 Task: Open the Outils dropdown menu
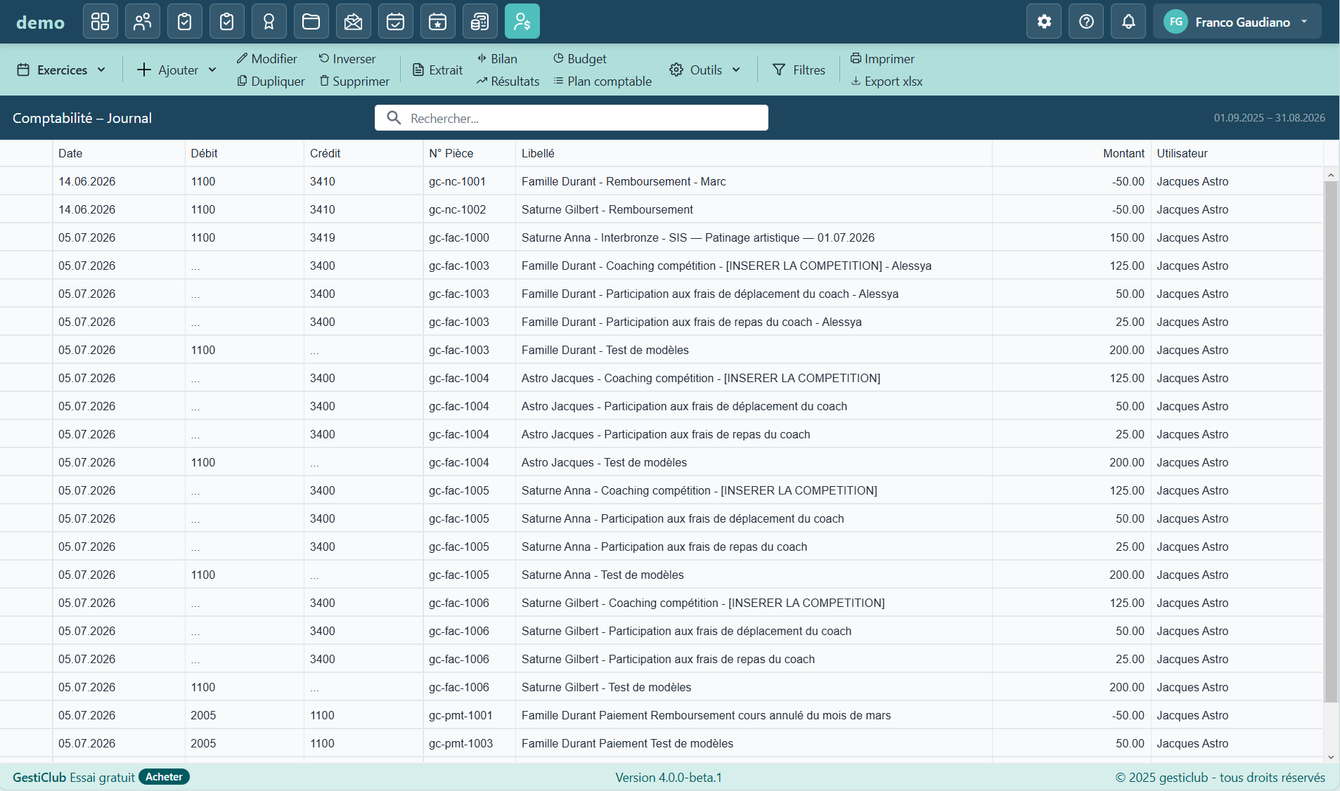[x=705, y=70]
